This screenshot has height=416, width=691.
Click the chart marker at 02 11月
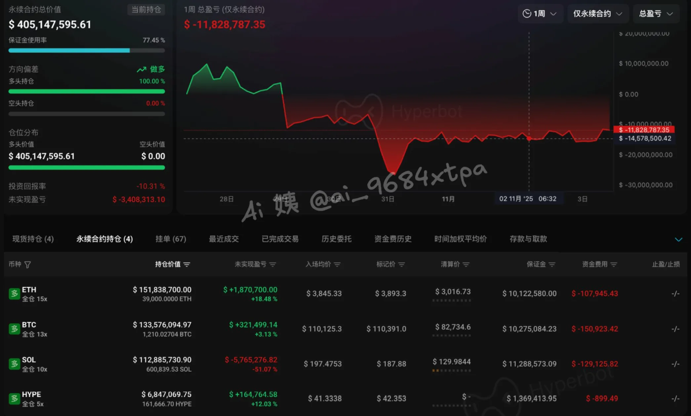click(529, 138)
